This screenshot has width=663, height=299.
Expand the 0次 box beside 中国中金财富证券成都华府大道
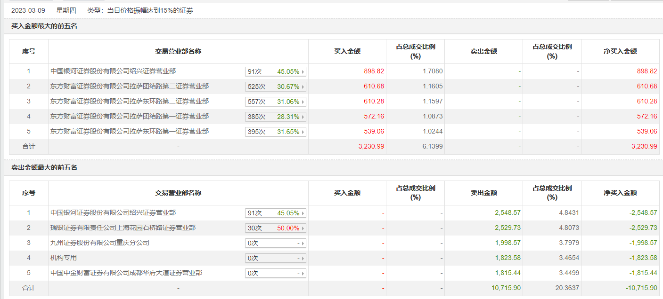point(276,273)
